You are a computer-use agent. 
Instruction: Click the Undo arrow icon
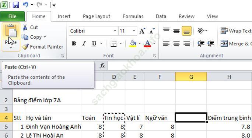click(25, 5)
